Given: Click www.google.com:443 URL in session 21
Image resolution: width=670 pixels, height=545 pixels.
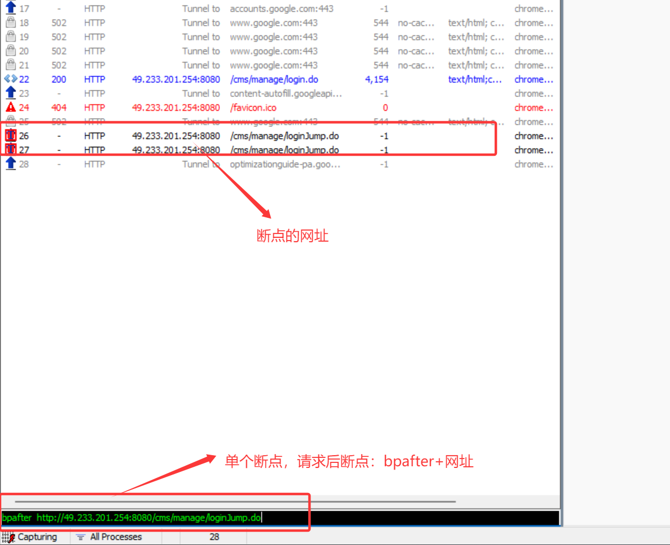Looking at the screenshot, I should (x=273, y=65).
